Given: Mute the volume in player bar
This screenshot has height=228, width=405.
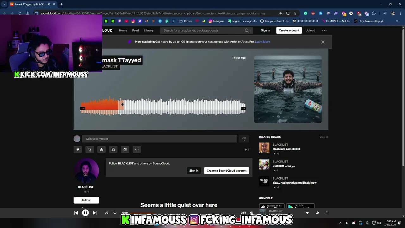Looking at the screenshot, I should click(252, 213).
